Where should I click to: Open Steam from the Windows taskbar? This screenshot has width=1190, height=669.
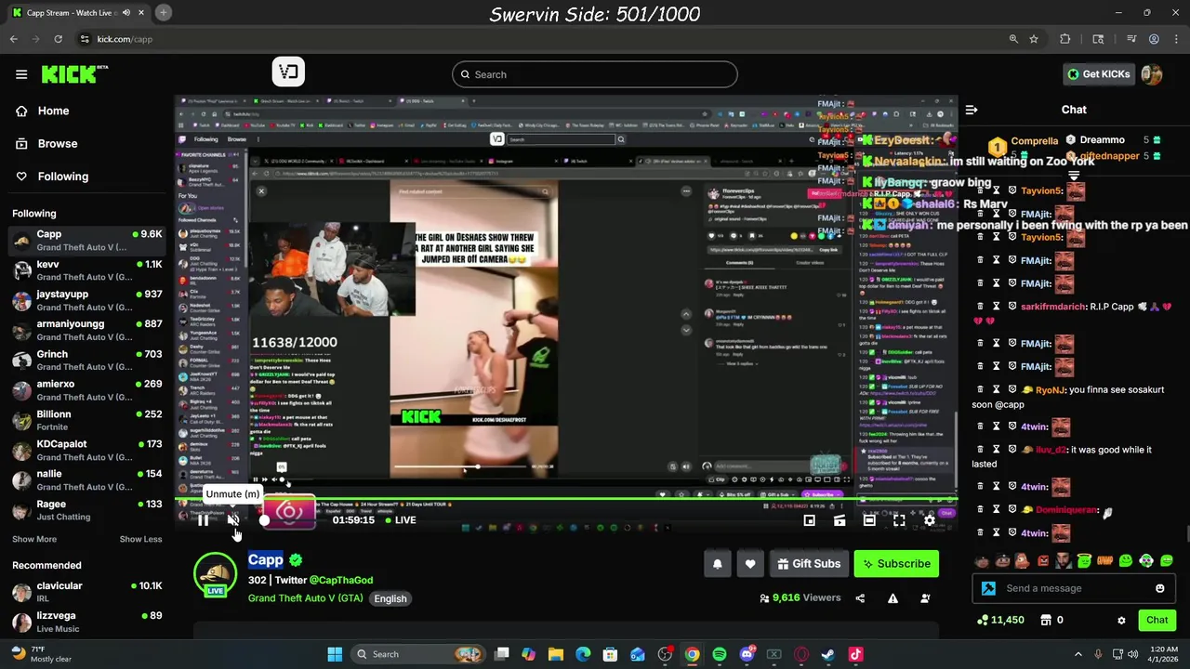tap(828, 654)
